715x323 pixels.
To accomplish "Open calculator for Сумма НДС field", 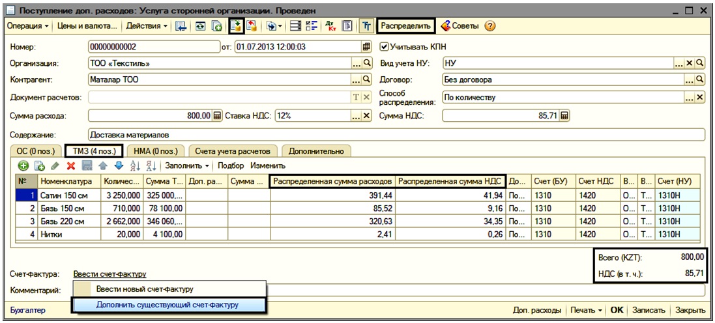I will 564,115.
